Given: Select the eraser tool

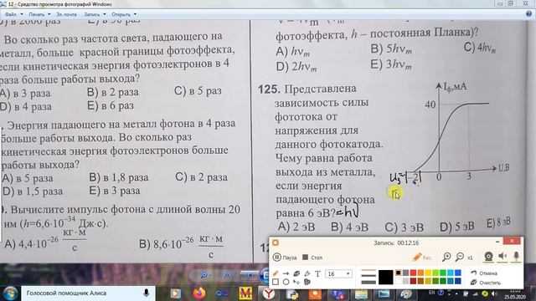Looking at the screenshot, I should pos(296,273).
